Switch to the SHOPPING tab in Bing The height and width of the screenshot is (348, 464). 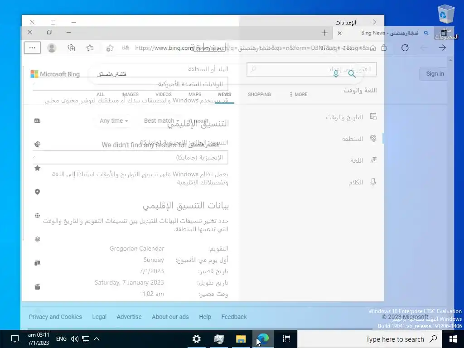[259, 94]
